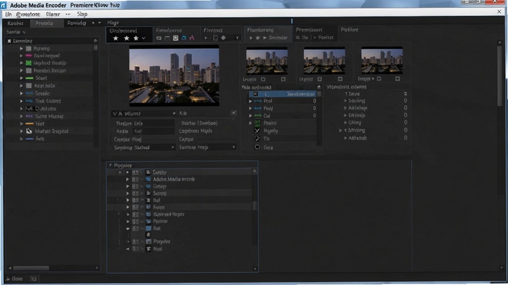Click the hexagon cube icon in the toolbar
This screenshot has width=508, height=285.
[224, 38]
